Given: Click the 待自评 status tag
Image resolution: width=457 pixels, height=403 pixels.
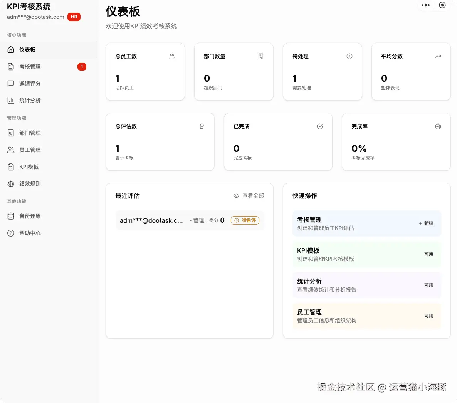Looking at the screenshot, I should 245,220.
